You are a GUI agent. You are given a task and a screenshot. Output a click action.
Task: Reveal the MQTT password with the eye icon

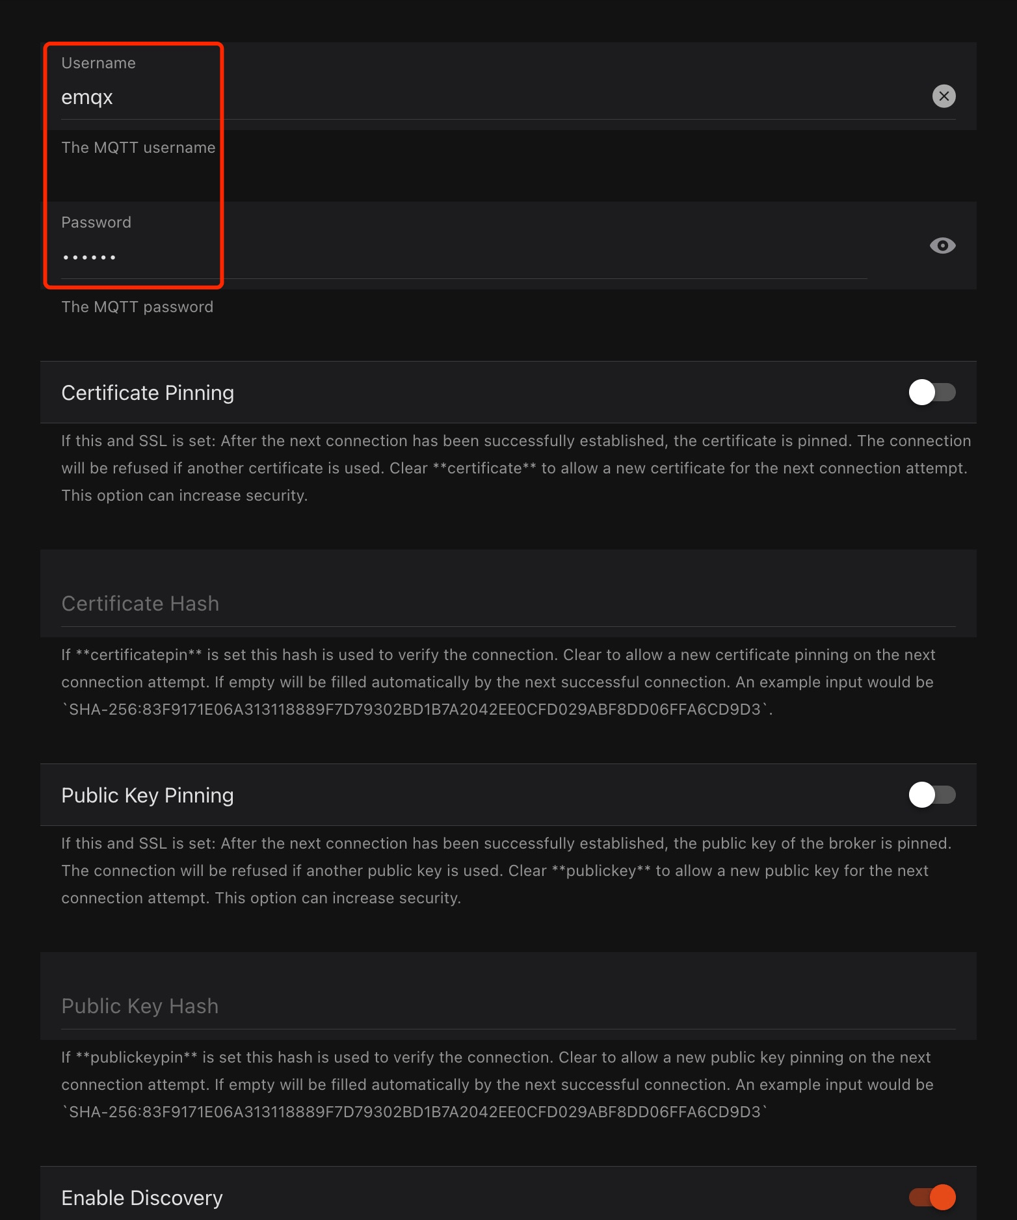tap(942, 245)
